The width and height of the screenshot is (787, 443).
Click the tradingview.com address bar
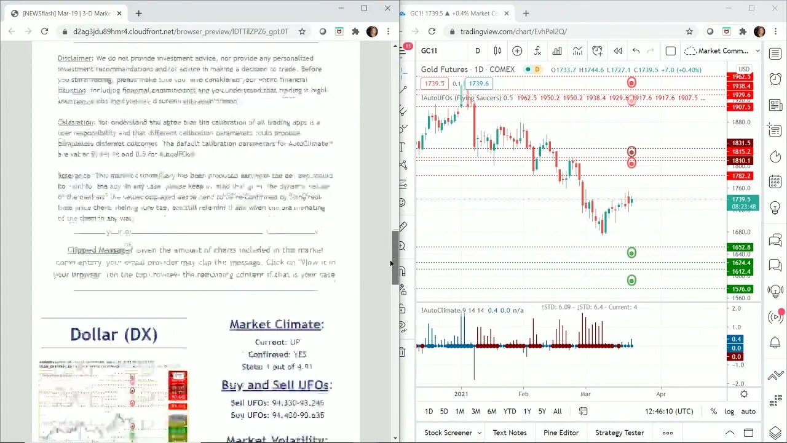click(566, 31)
